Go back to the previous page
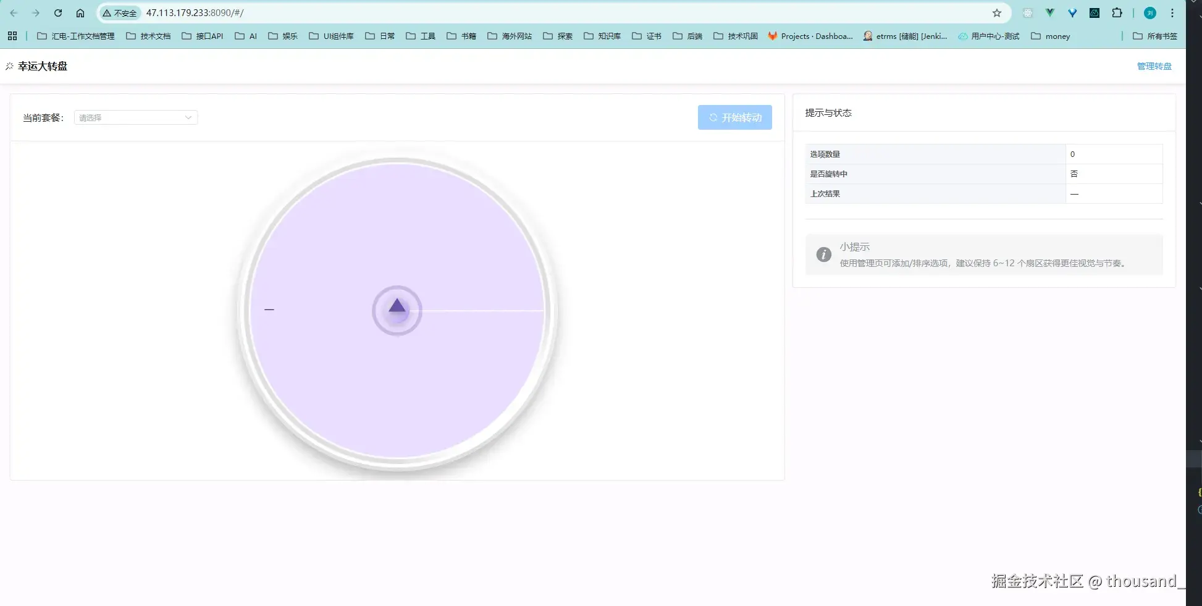This screenshot has height=606, width=1202. coord(14,13)
